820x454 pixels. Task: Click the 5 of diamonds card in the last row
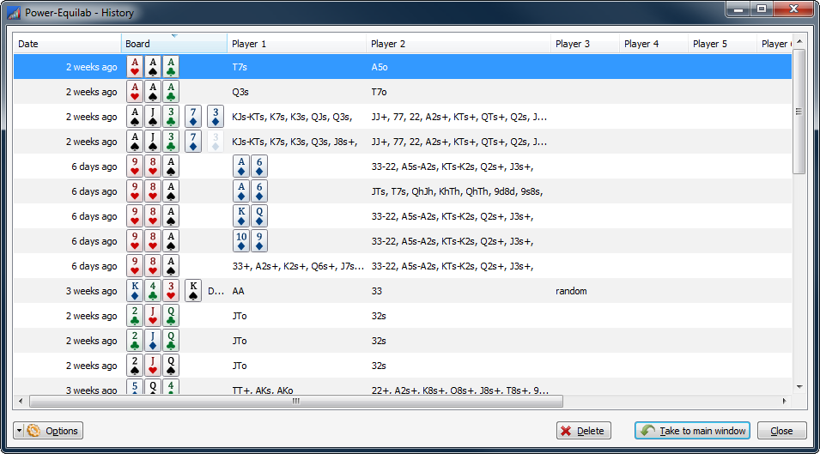135,387
